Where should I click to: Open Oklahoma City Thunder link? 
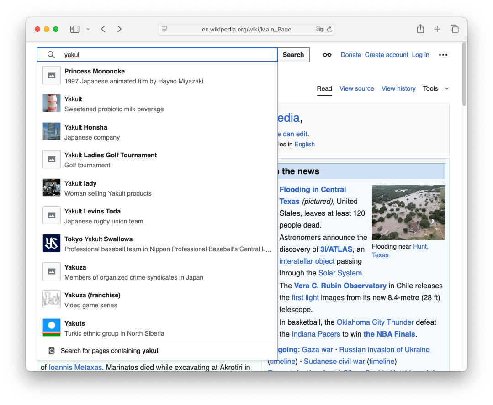pos(375,322)
